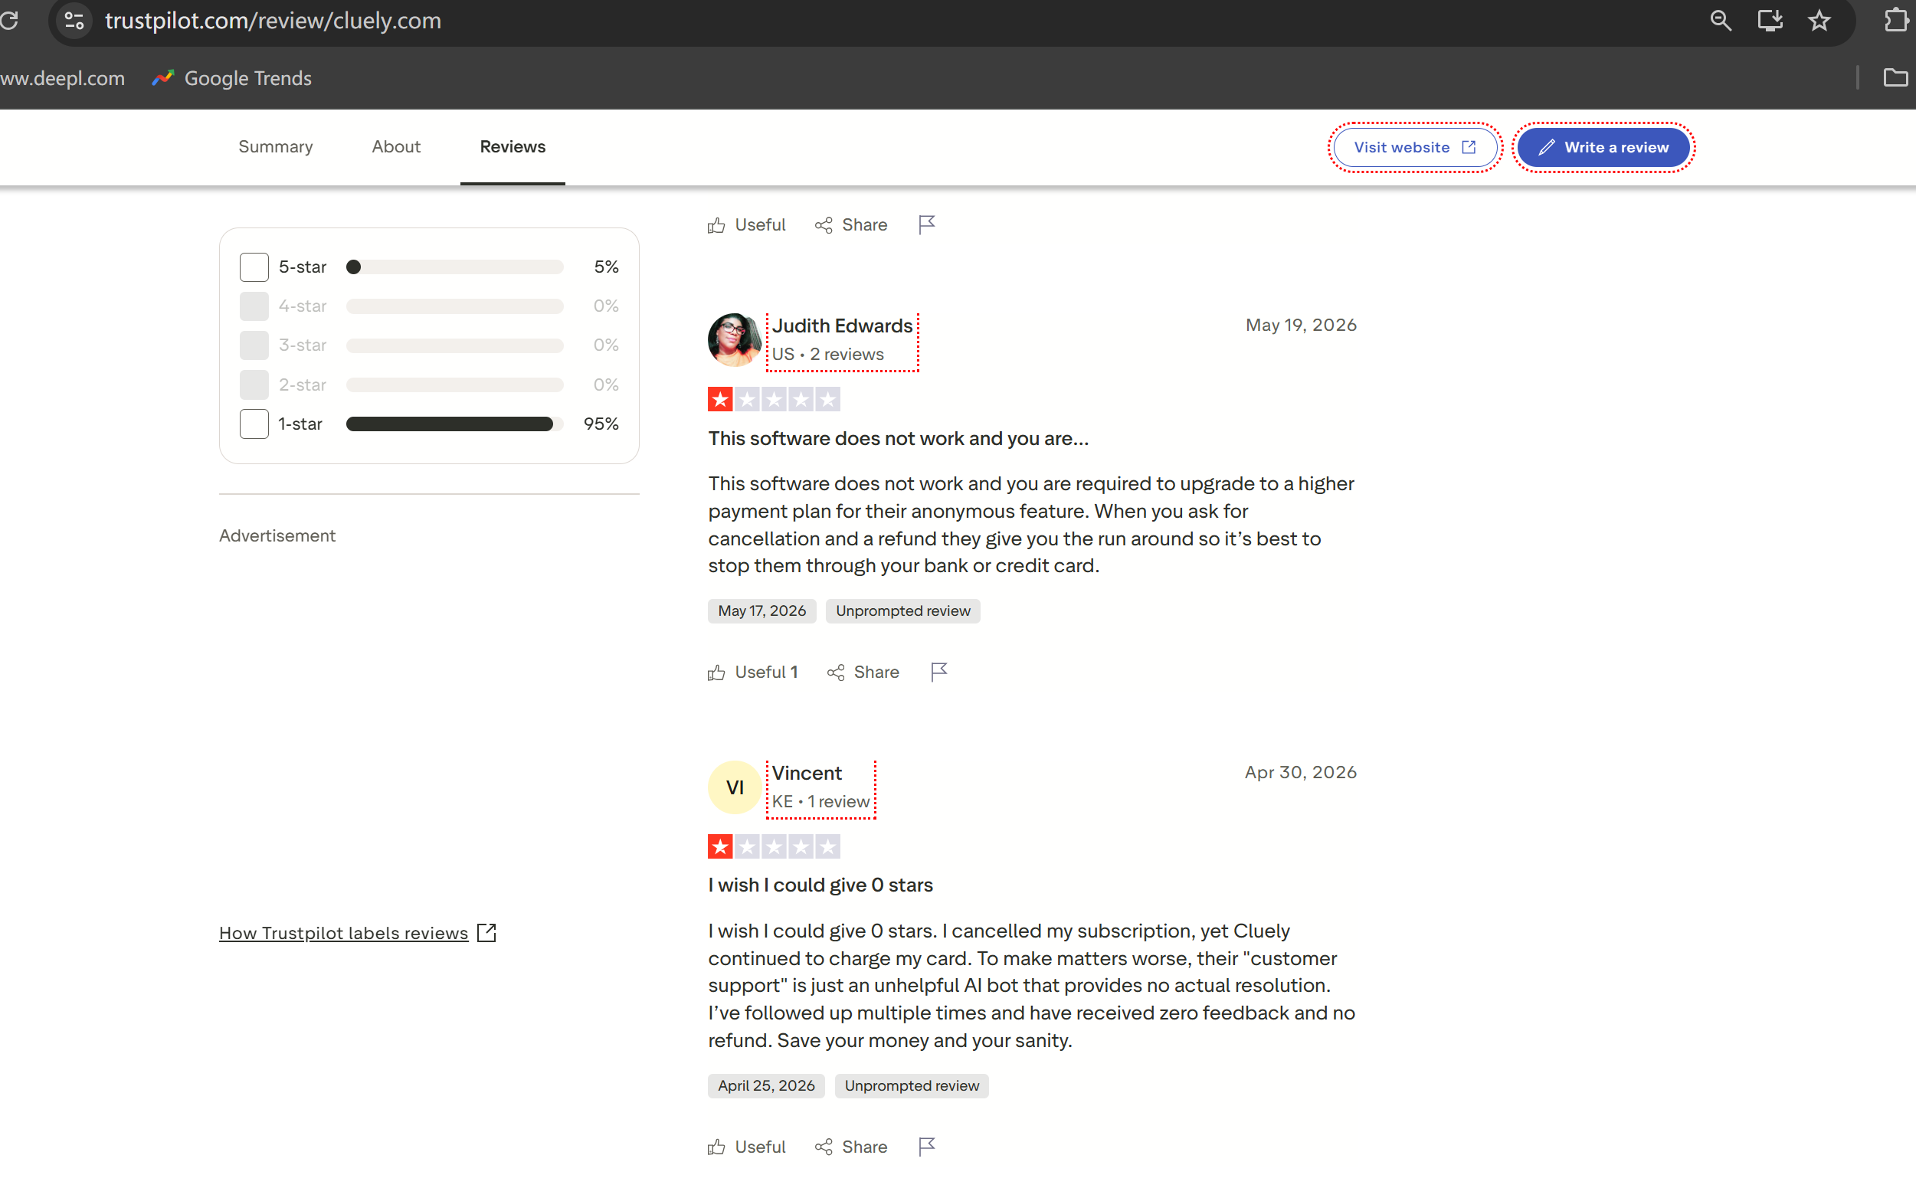The height and width of the screenshot is (1188, 1916).
Task: Click the "95%" 1-star percentage
Action: [x=601, y=424]
